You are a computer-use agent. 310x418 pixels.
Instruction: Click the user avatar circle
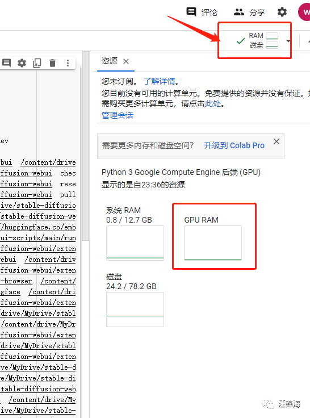(x=304, y=12)
